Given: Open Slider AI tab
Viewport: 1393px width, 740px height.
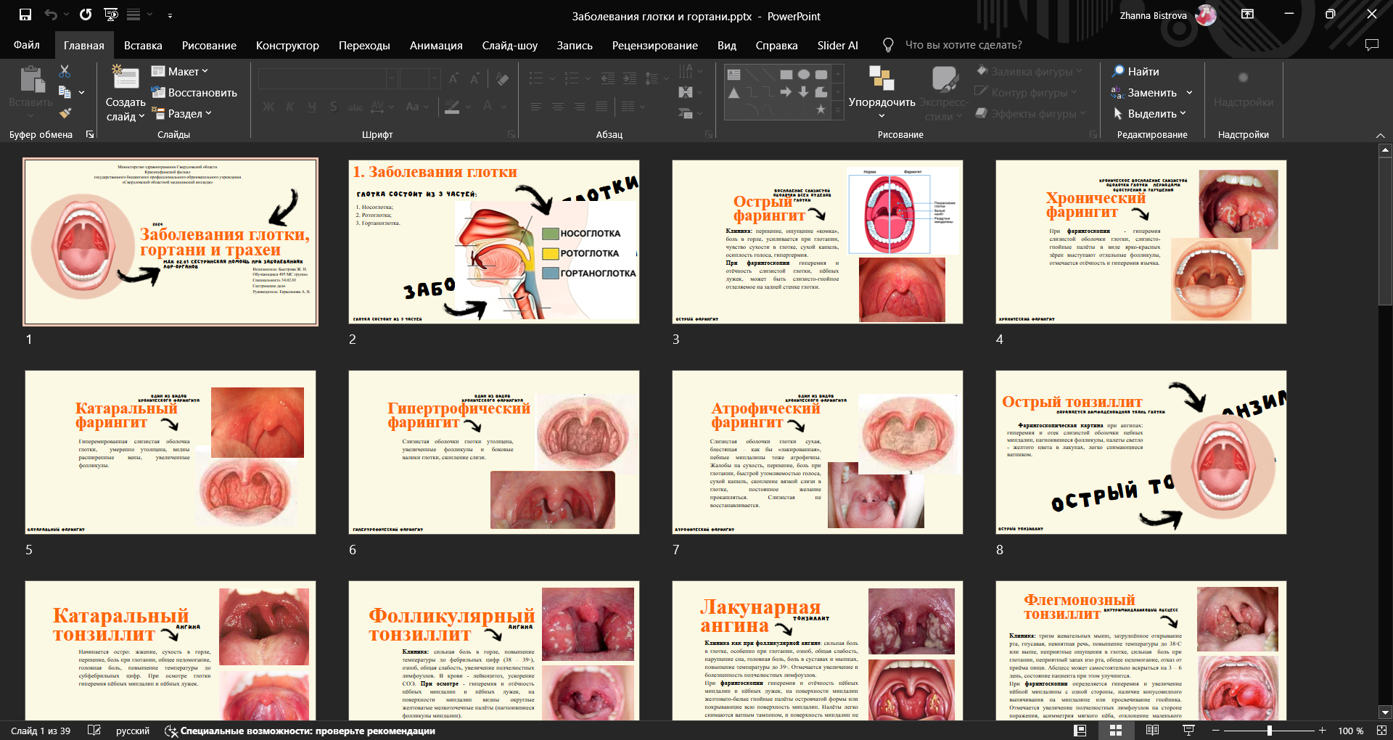Looking at the screenshot, I should tap(837, 45).
